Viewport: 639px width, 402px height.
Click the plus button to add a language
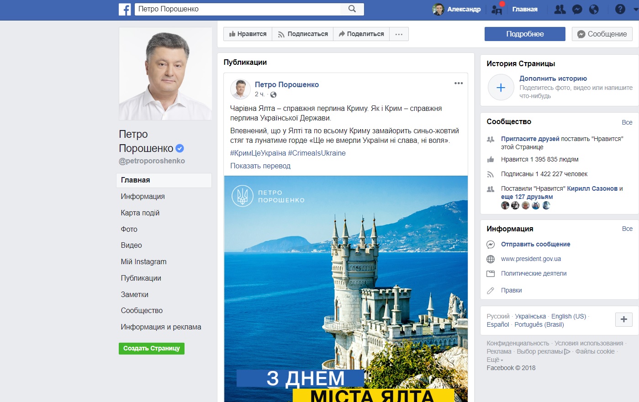click(624, 319)
